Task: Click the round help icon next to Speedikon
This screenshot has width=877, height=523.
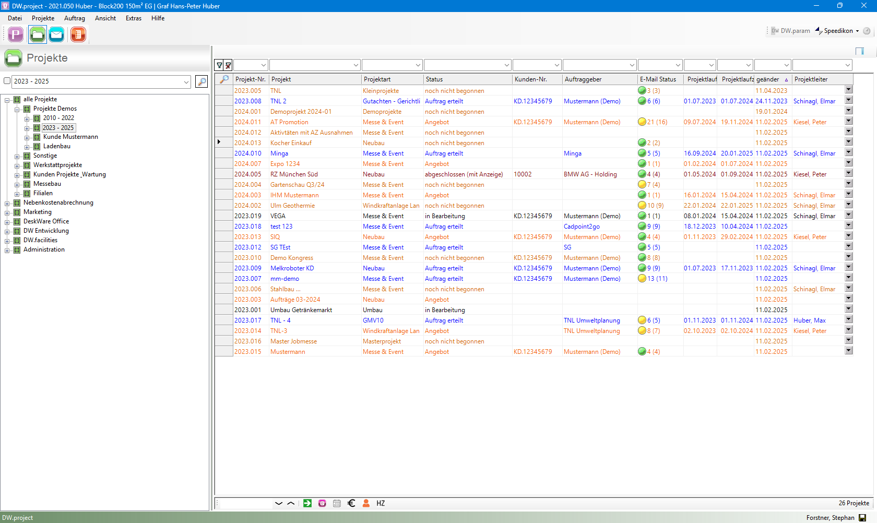Action: [867, 31]
